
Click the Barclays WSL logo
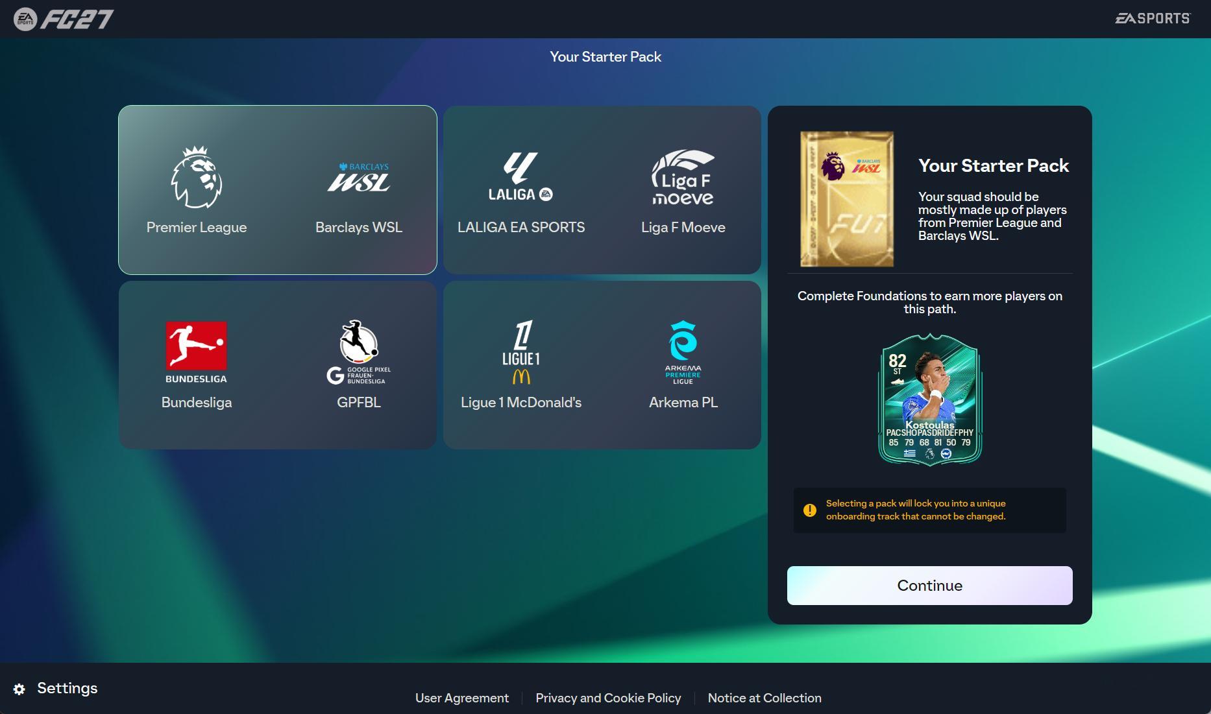coord(359,177)
